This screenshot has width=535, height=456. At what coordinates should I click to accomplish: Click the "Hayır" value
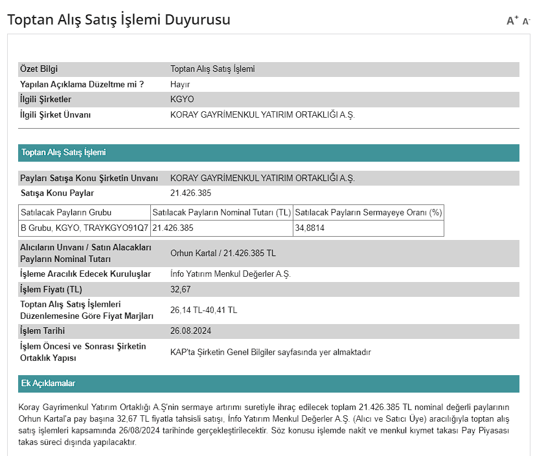click(x=180, y=84)
